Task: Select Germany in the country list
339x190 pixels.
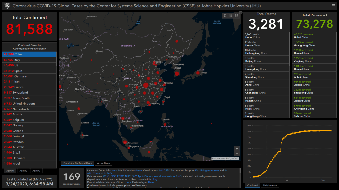Action: tap(29, 76)
